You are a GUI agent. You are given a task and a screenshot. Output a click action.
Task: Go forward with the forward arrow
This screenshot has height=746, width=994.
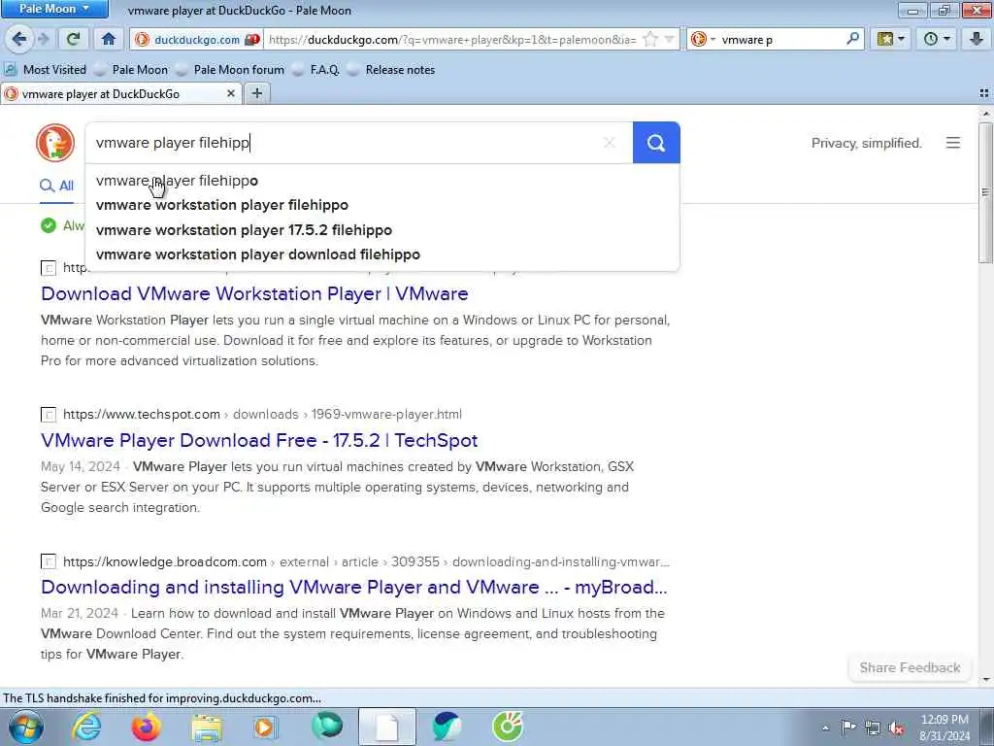click(x=43, y=39)
